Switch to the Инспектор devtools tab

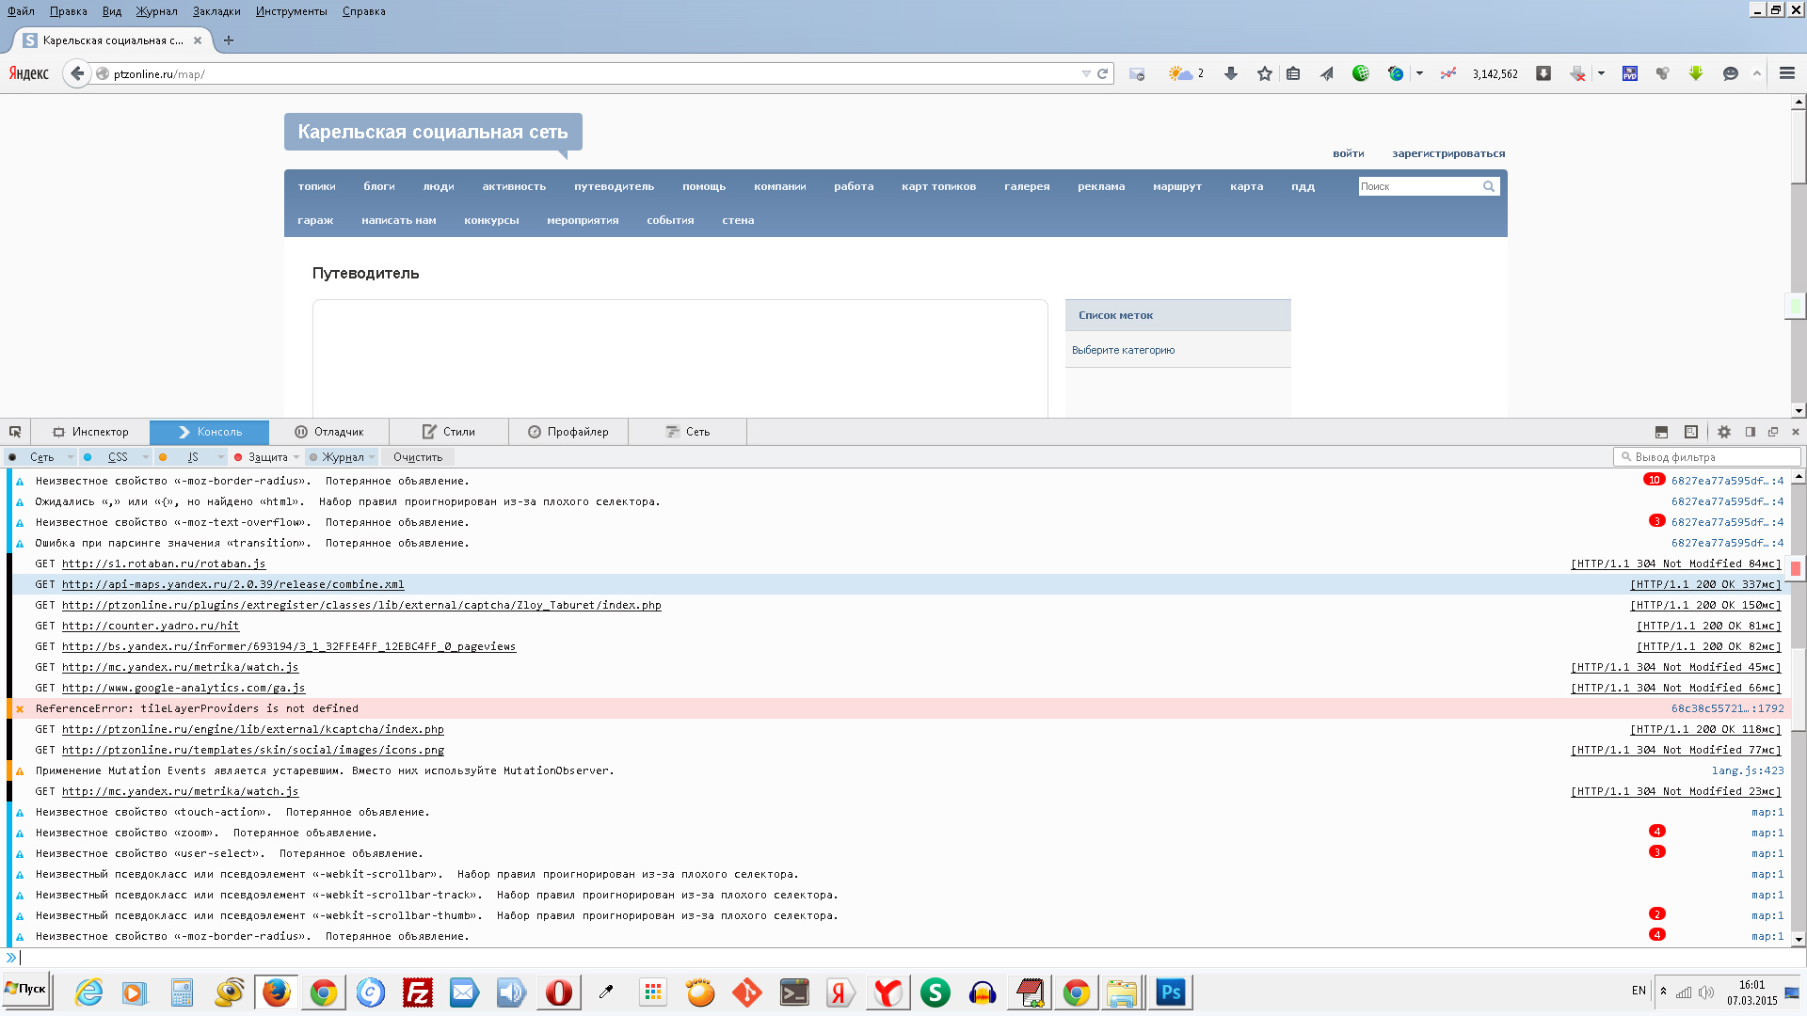coord(90,432)
